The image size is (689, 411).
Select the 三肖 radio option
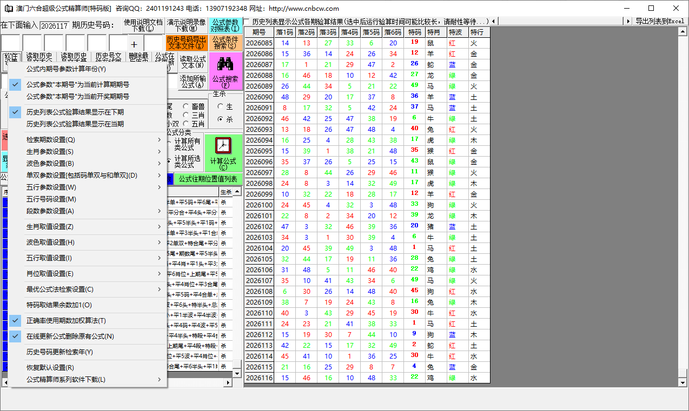point(186,115)
